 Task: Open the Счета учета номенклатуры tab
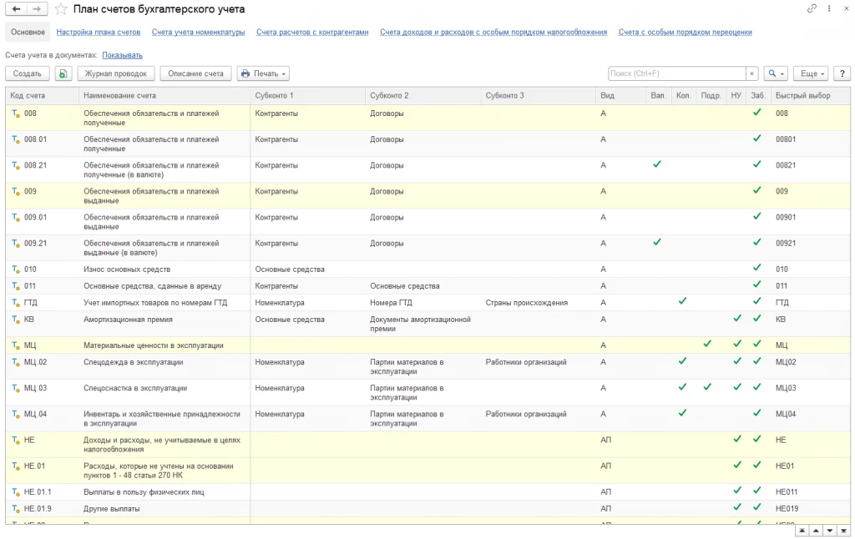click(199, 33)
